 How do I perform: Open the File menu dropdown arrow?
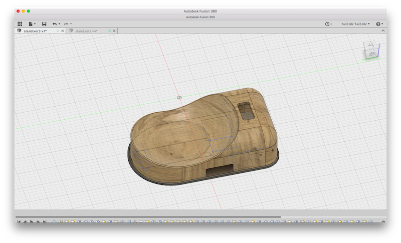pos(35,24)
